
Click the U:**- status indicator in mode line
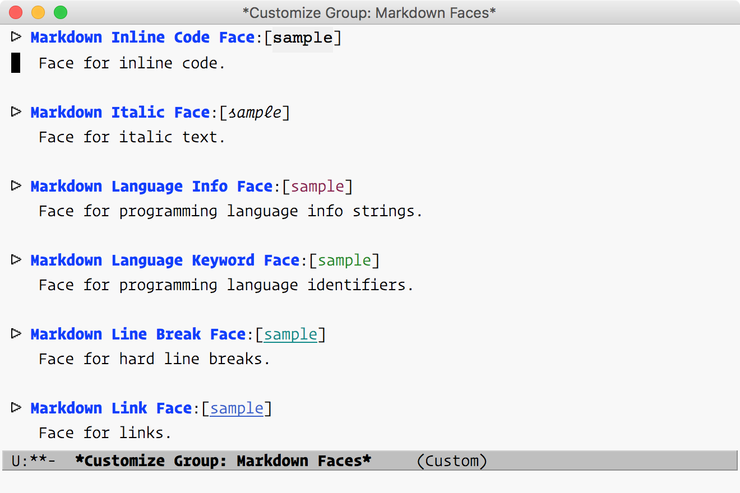[34, 461]
